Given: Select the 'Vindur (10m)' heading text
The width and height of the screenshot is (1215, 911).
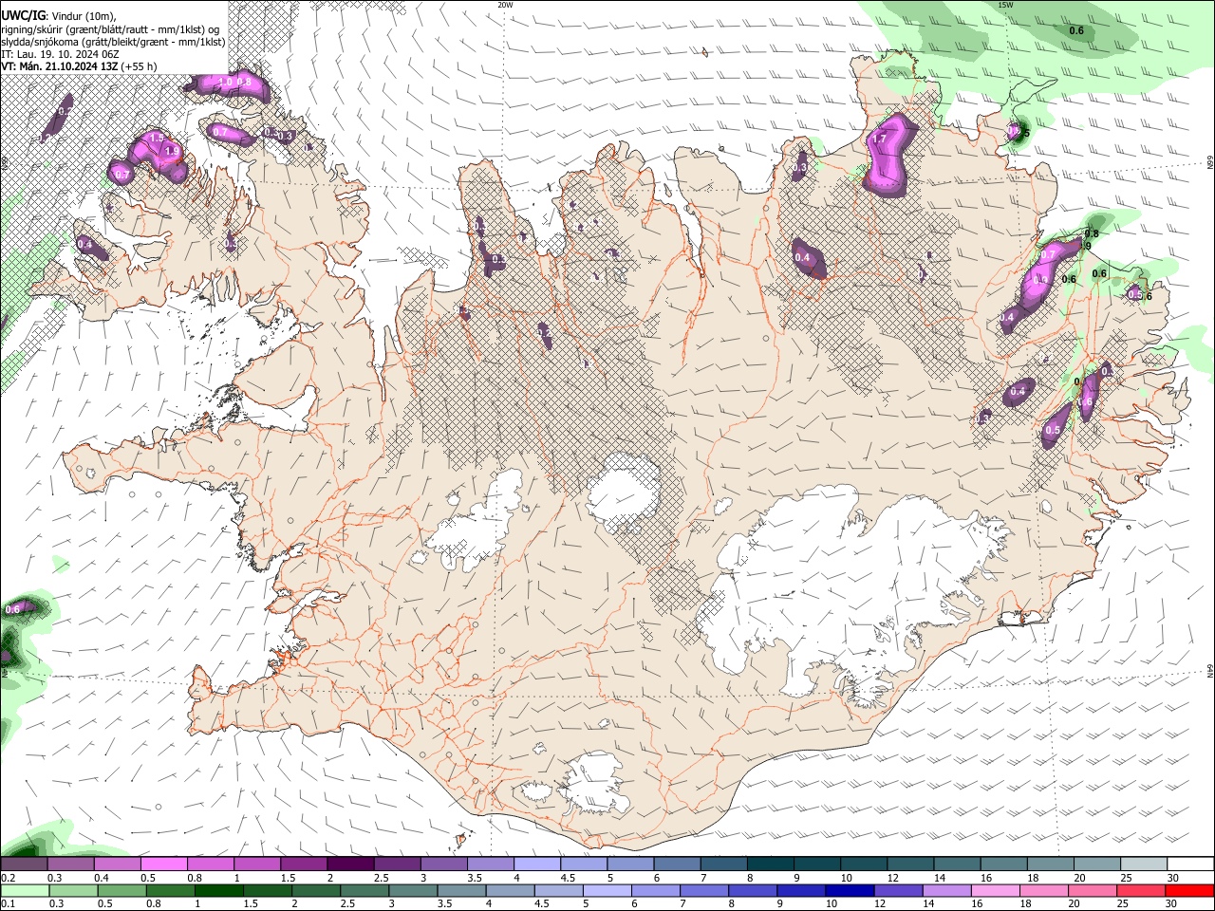Looking at the screenshot, I should pos(83,16).
